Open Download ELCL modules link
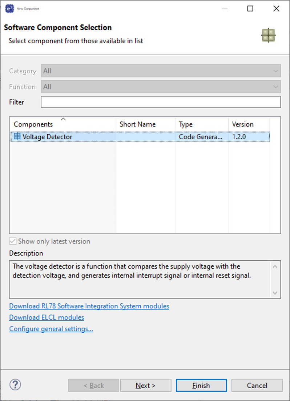This screenshot has width=290, height=401. (x=47, y=317)
